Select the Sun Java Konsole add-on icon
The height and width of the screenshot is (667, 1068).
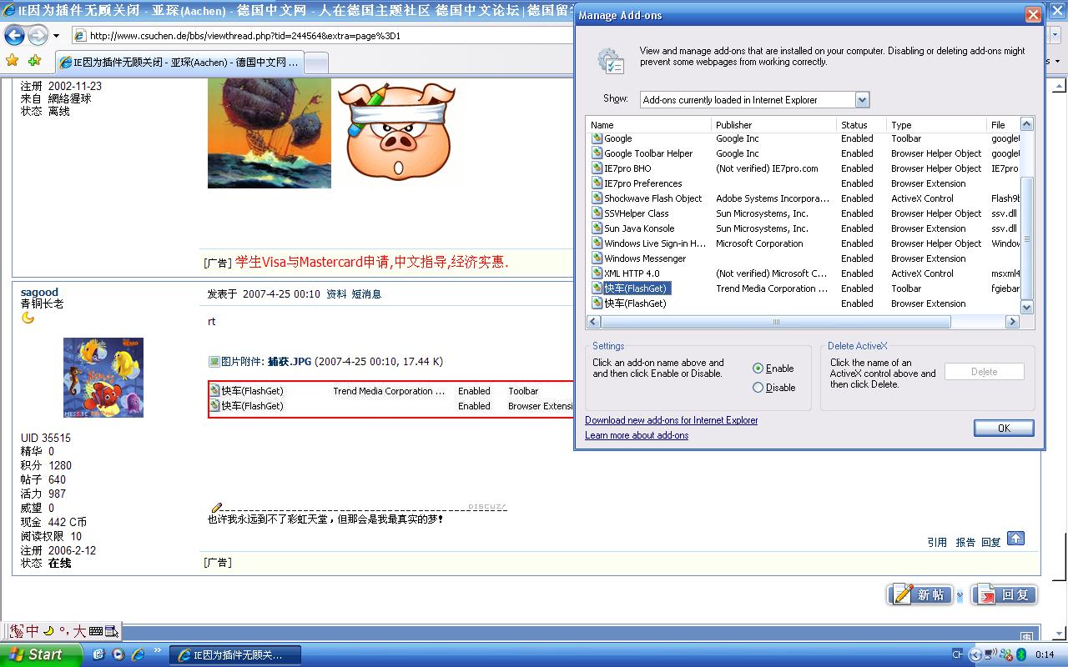pyautogui.click(x=597, y=228)
